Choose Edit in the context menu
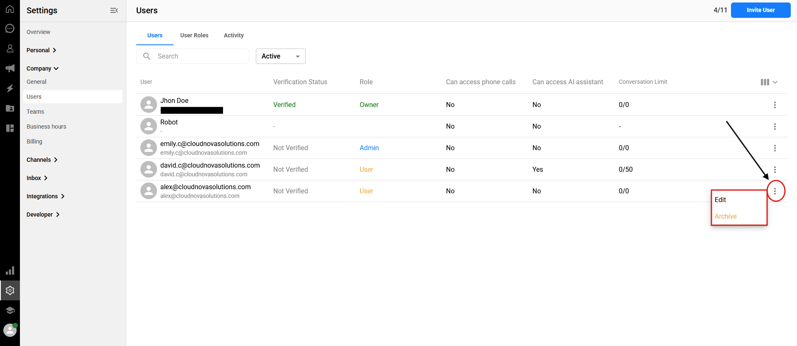The image size is (797, 346). click(x=721, y=200)
